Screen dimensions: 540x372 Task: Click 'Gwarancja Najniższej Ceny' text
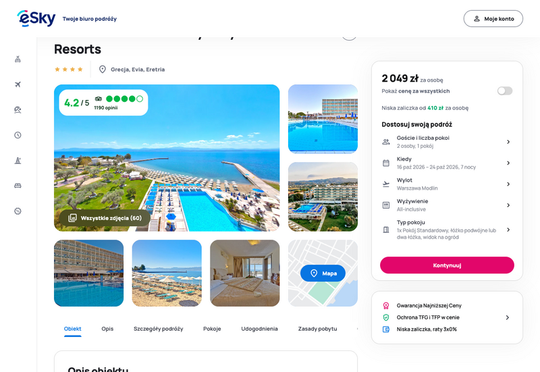click(429, 306)
